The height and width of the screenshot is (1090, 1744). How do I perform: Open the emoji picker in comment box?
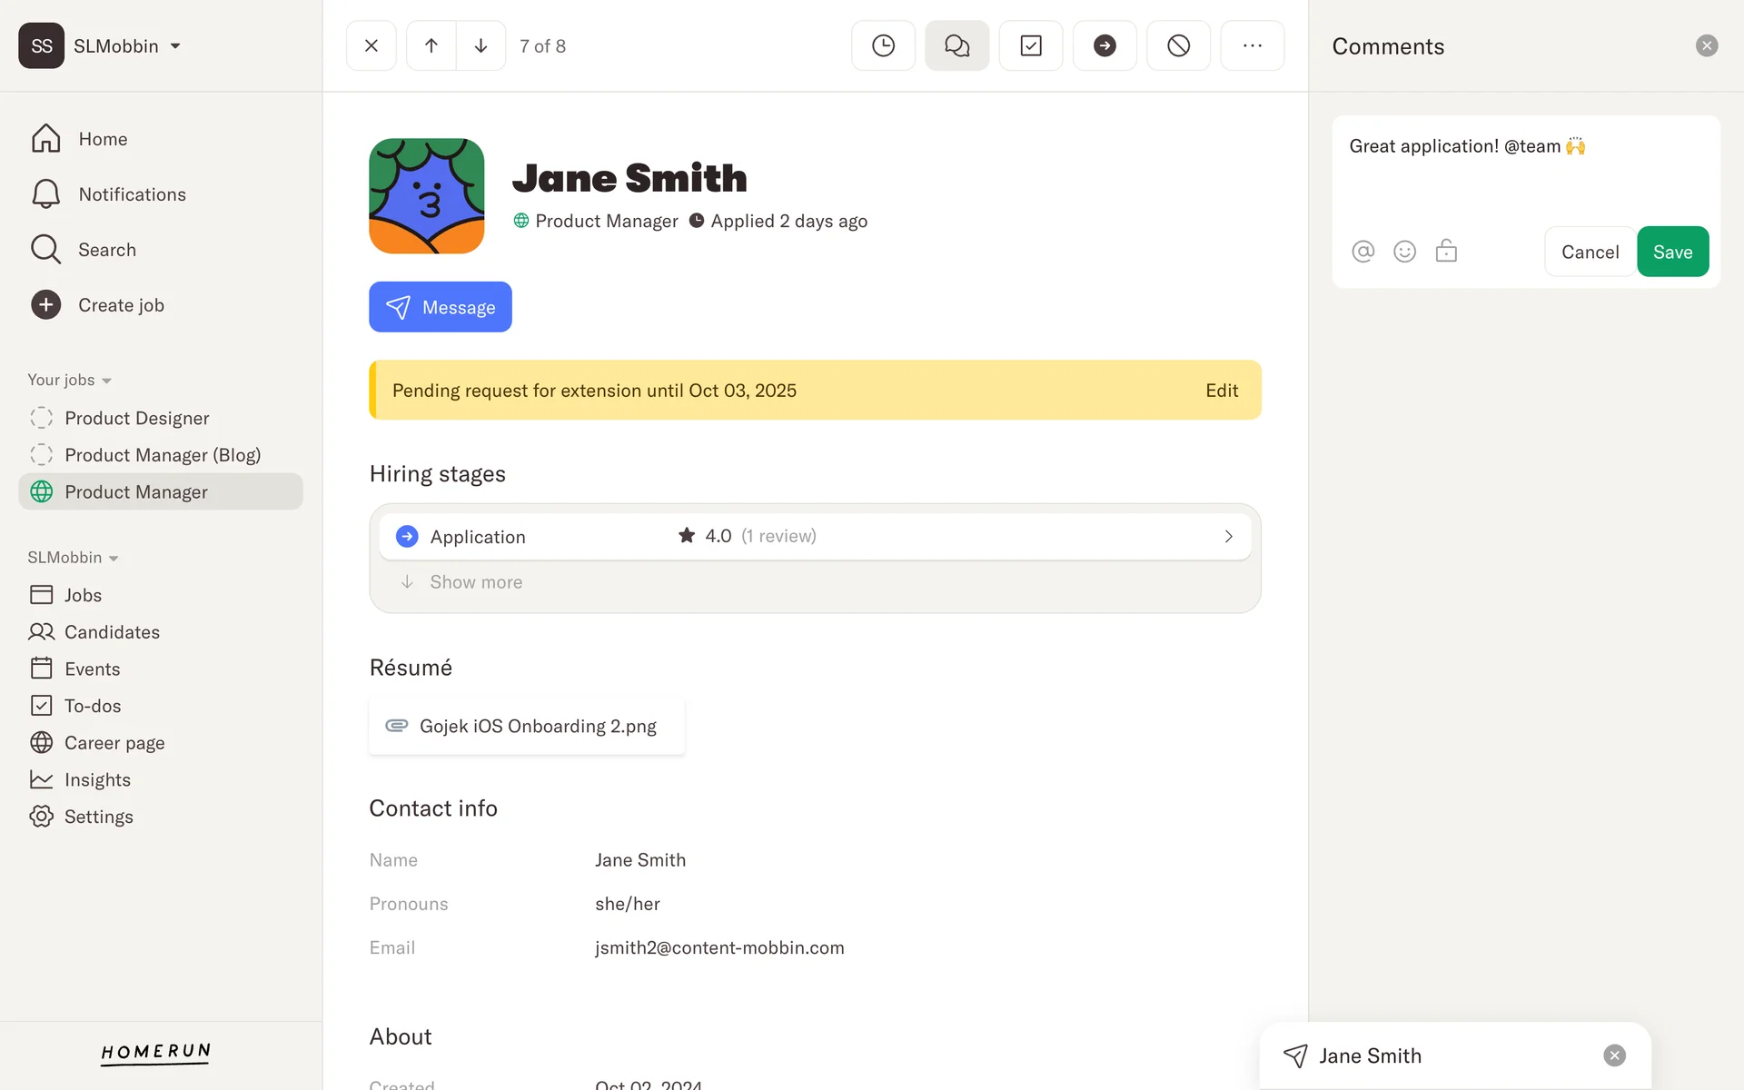(x=1404, y=252)
